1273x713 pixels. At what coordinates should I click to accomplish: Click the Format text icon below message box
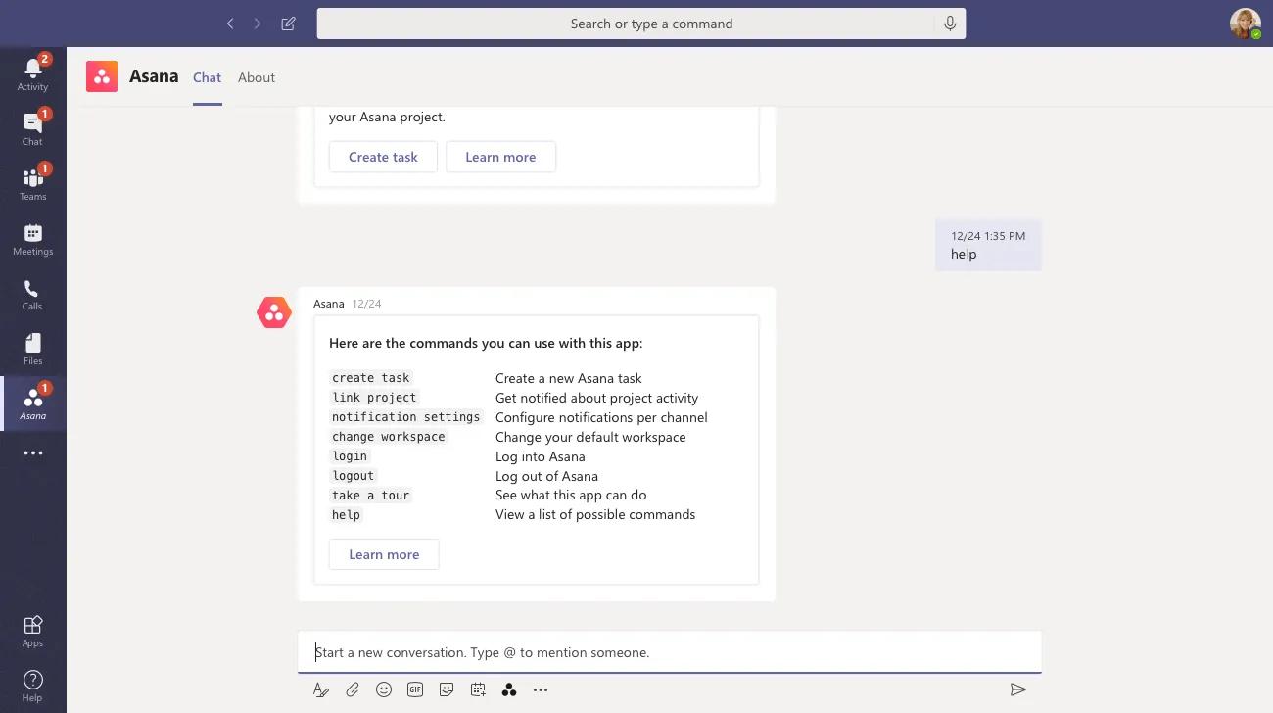320,690
